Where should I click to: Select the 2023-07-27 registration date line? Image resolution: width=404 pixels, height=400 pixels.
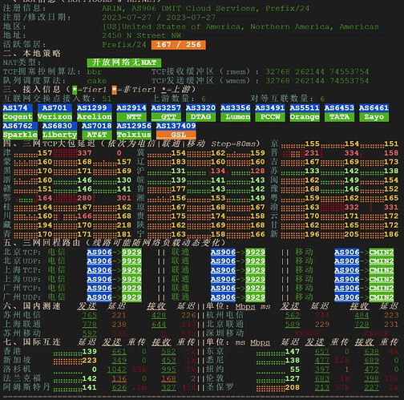click(159, 18)
